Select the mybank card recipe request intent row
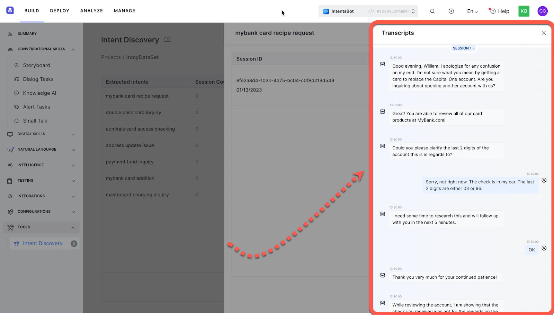This screenshot has height=315, width=554. click(163, 96)
